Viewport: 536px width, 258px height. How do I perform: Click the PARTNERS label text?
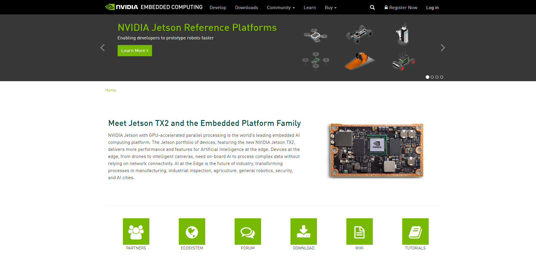tap(136, 248)
